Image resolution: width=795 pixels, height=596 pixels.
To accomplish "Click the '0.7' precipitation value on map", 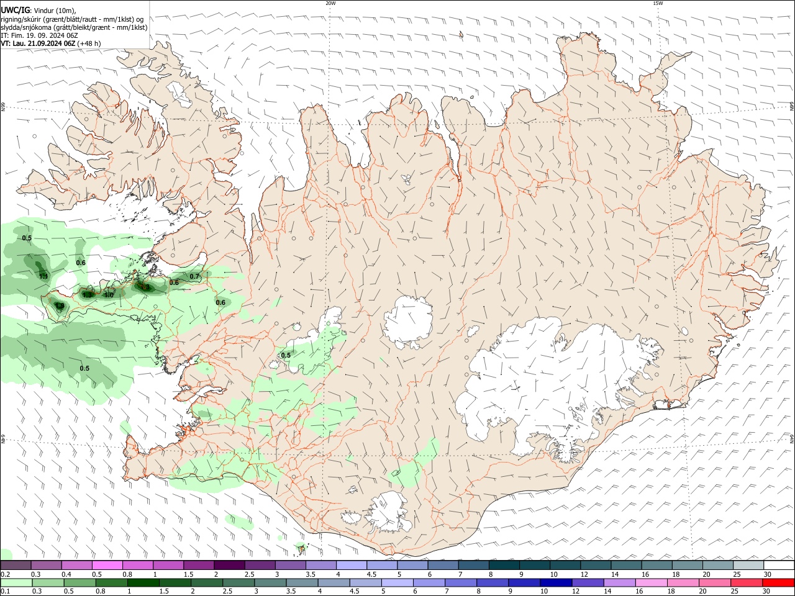I will pos(194,276).
